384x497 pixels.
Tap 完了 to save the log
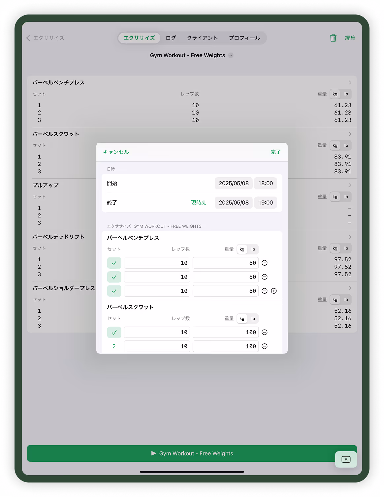tap(275, 152)
